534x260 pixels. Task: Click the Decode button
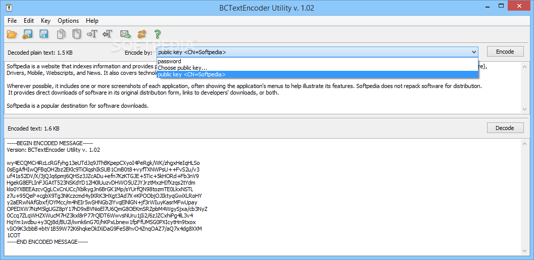[505, 128]
